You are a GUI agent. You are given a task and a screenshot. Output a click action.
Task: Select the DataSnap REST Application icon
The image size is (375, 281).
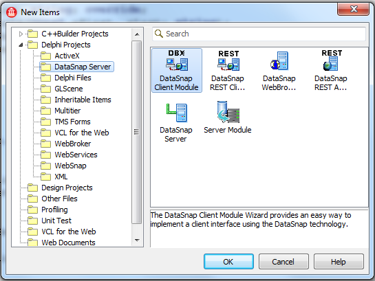pos(331,60)
